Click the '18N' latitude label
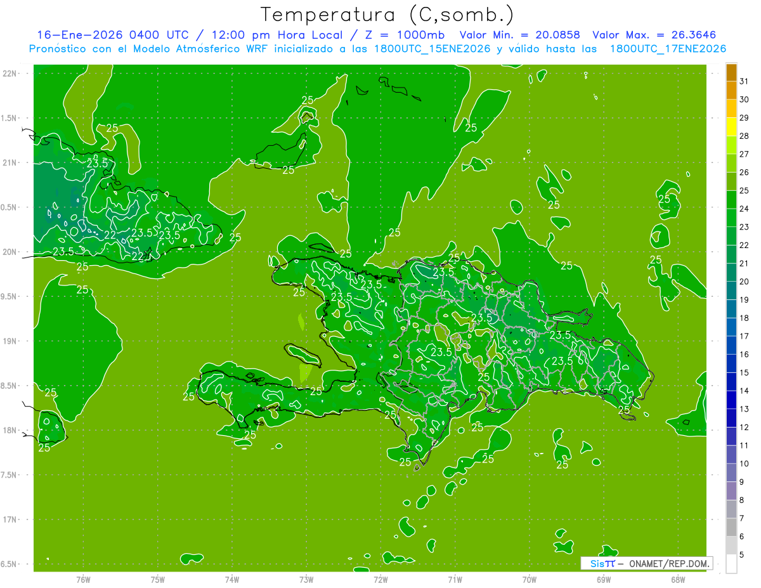 [10, 430]
